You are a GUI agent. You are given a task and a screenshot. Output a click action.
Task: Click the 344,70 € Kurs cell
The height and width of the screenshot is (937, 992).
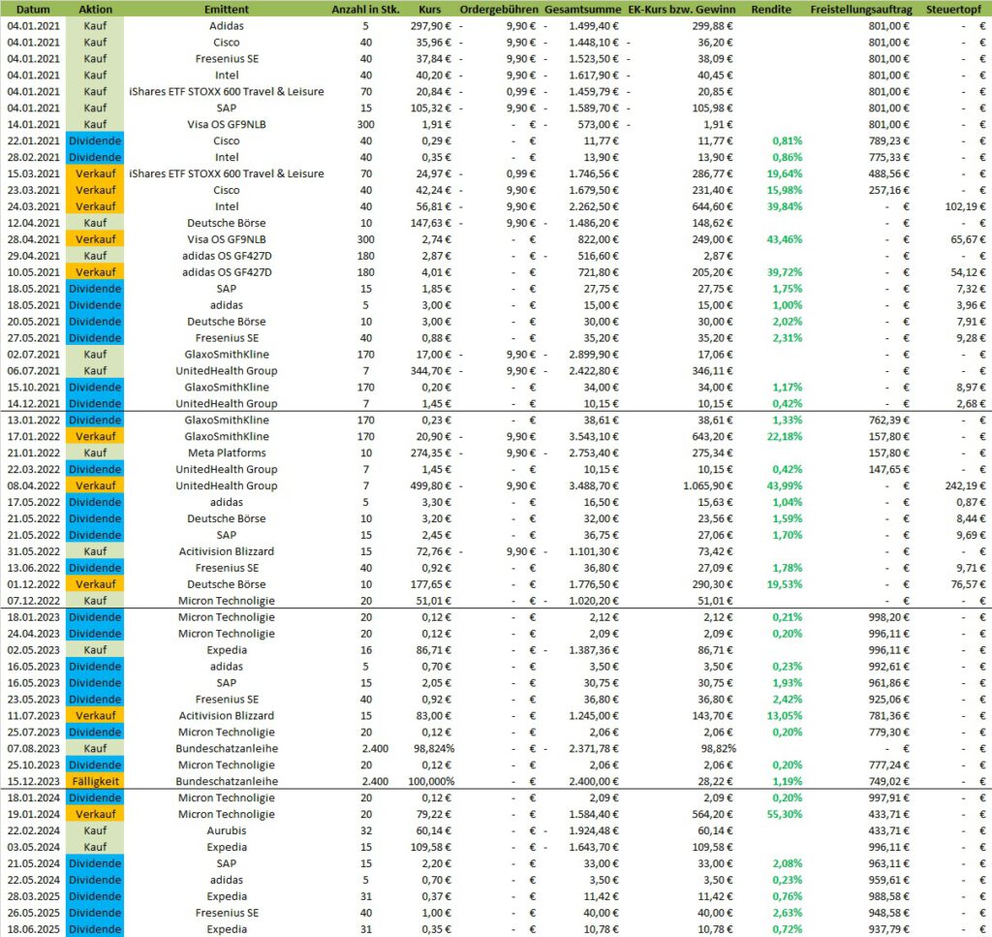click(x=431, y=371)
